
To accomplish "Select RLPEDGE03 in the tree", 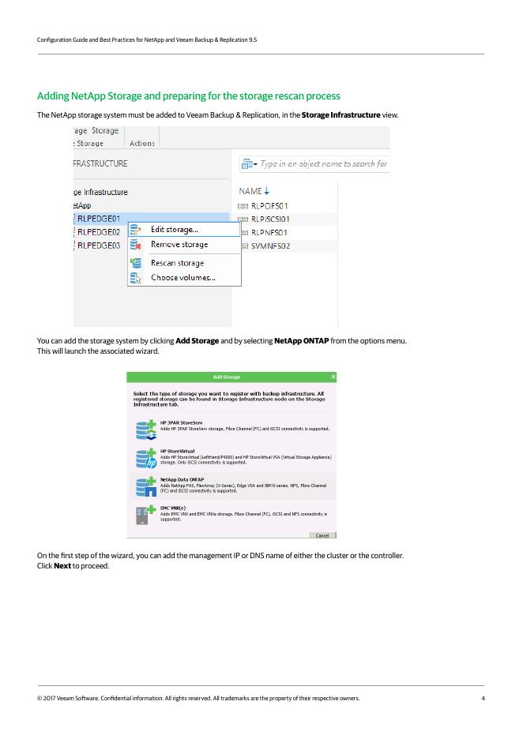I will 99,246.
